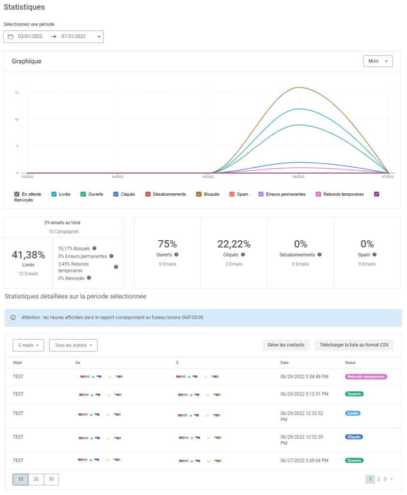Open the E-mails filter dropdown
Image resolution: width=407 pixels, height=495 pixels.
29,345
